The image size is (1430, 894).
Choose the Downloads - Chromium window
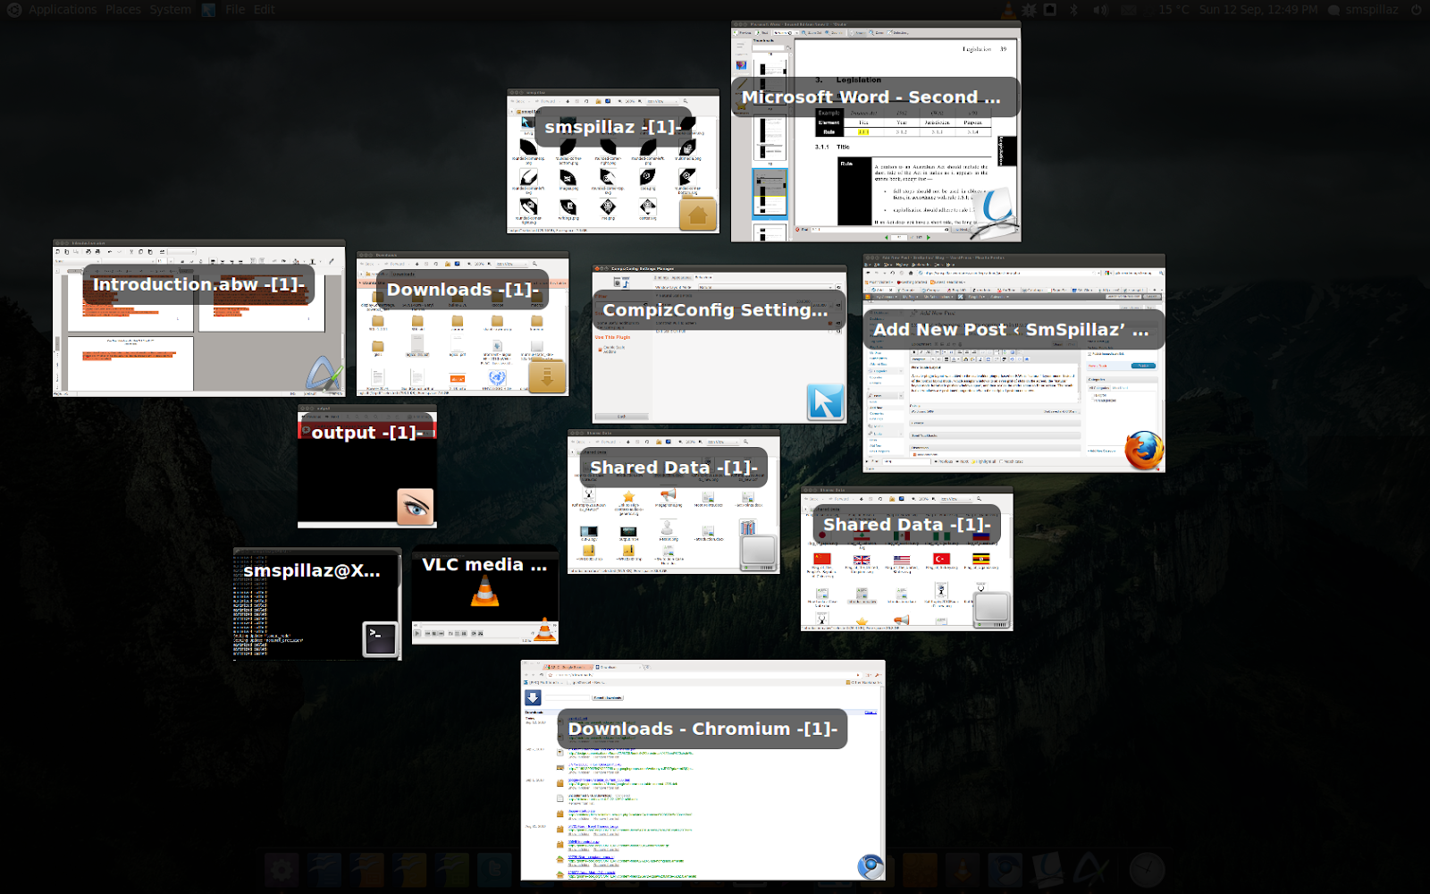point(703,771)
